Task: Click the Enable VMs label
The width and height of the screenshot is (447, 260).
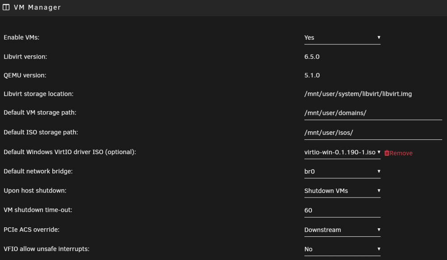Action: pos(21,38)
